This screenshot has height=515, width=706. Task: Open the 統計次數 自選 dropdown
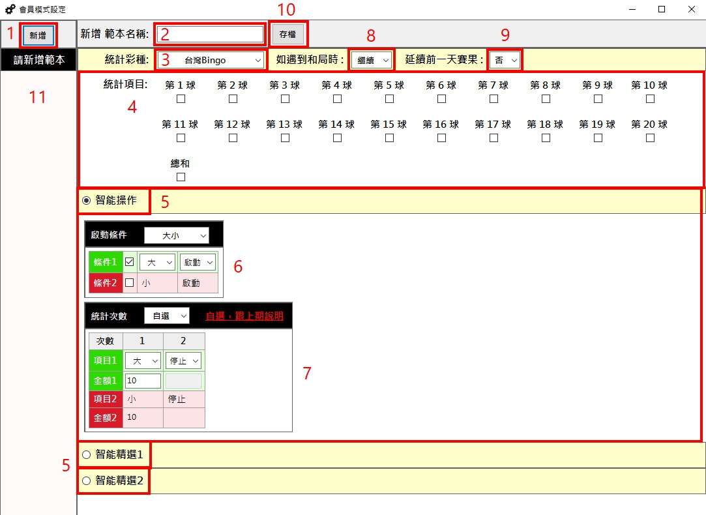(x=166, y=316)
